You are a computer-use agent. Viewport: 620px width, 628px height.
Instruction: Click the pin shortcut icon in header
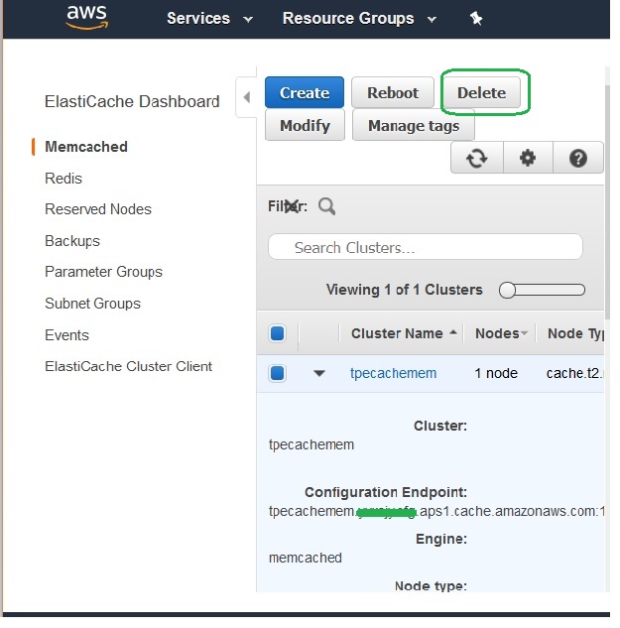pyautogui.click(x=476, y=18)
